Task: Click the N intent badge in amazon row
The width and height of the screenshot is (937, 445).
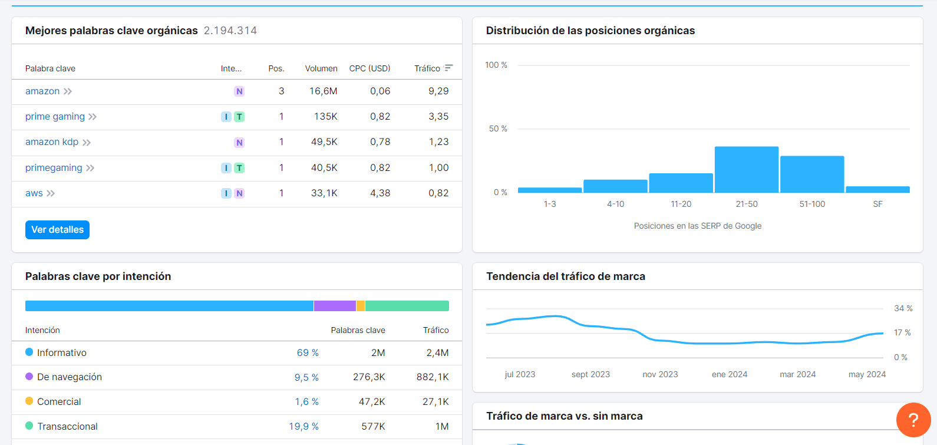Action: (x=239, y=91)
